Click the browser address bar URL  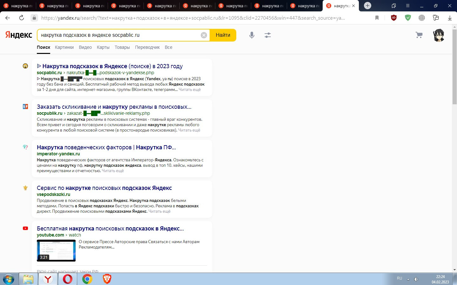coord(193,18)
